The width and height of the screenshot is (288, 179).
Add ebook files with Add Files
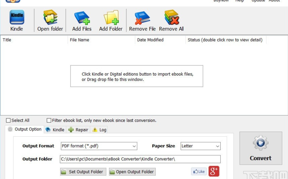tap(82, 20)
